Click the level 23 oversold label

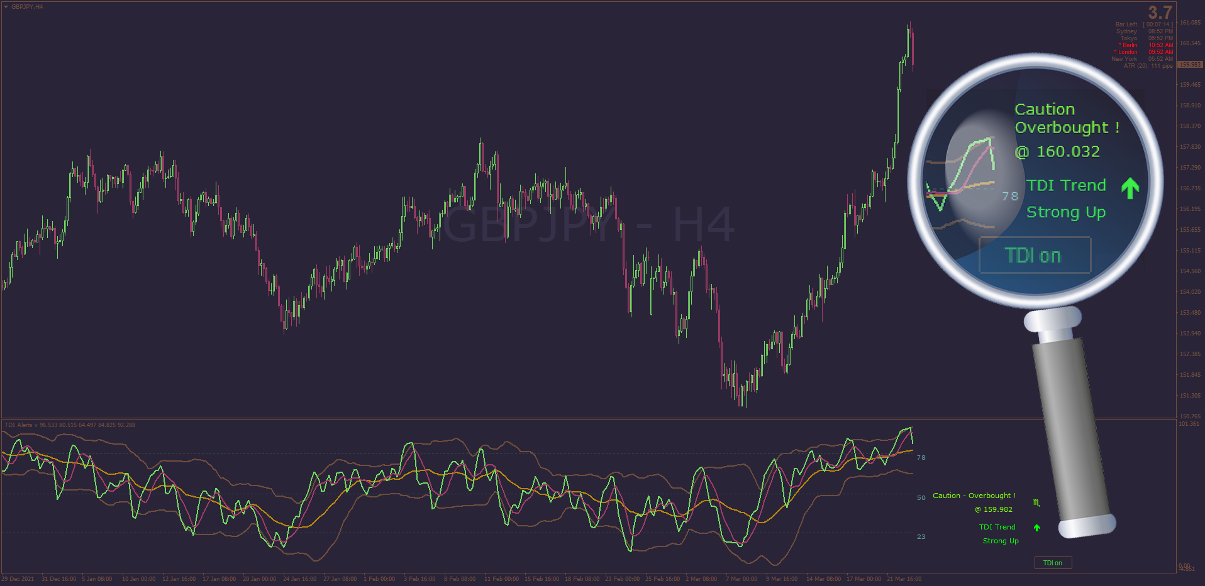point(921,537)
